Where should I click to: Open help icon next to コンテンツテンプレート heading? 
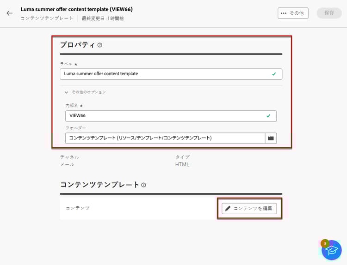[x=143, y=185]
